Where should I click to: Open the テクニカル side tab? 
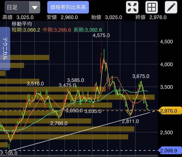tap(5, 48)
